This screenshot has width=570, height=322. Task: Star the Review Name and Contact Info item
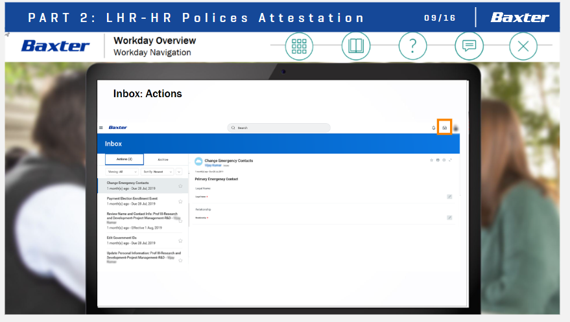pos(180,221)
